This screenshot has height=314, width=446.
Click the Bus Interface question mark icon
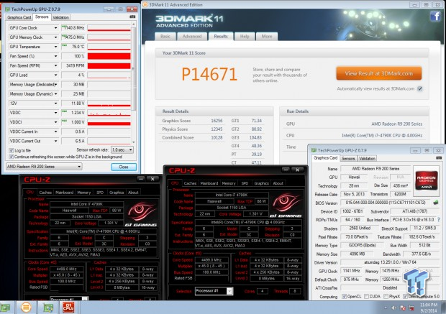point(438,220)
